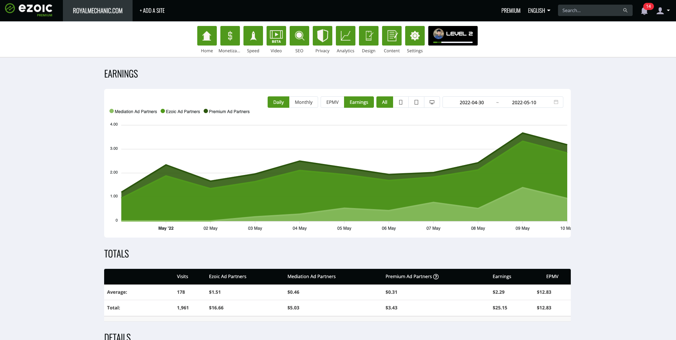Toggle Premium Ad Partners legend

pos(227,111)
